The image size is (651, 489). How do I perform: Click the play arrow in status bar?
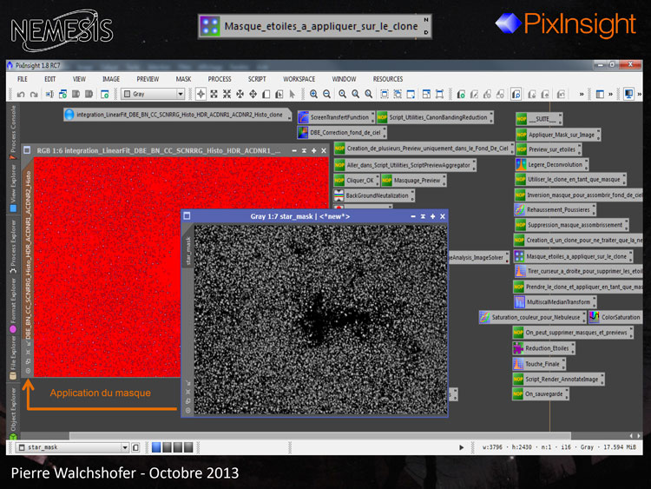point(461,447)
